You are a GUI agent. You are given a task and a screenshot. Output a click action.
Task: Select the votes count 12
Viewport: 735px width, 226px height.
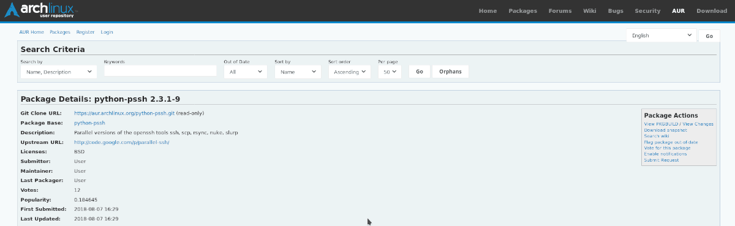point(77,190)
